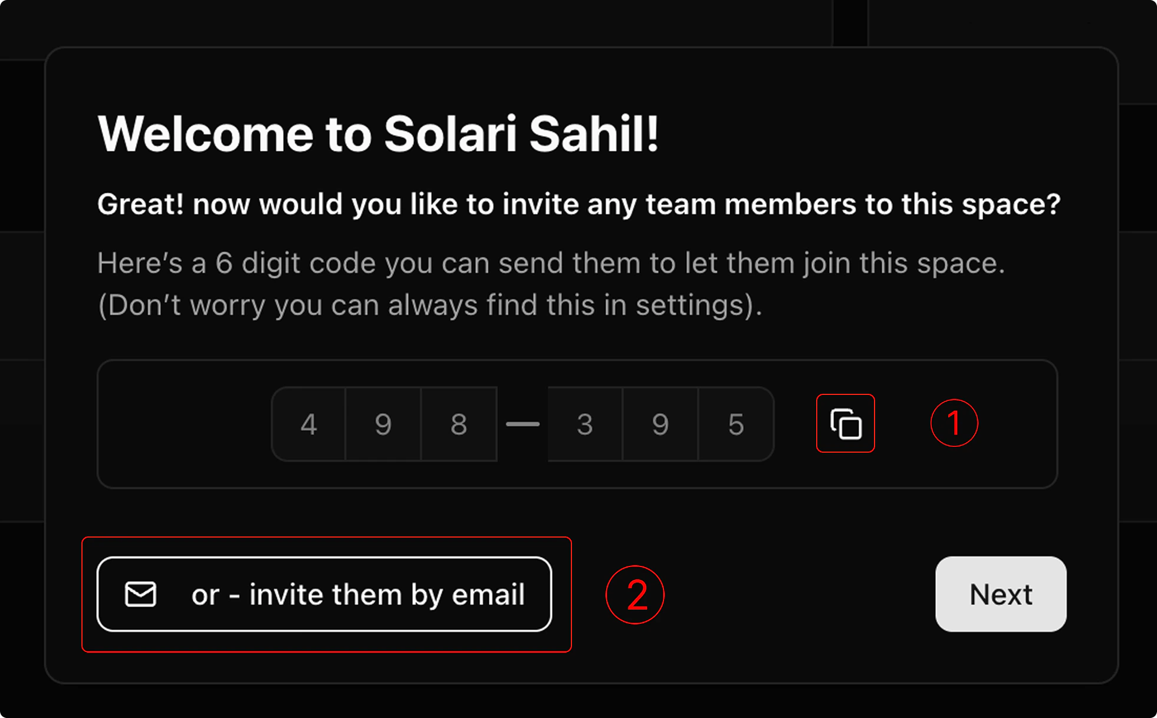Choose 'or - invite them by email'

point(326,594)
